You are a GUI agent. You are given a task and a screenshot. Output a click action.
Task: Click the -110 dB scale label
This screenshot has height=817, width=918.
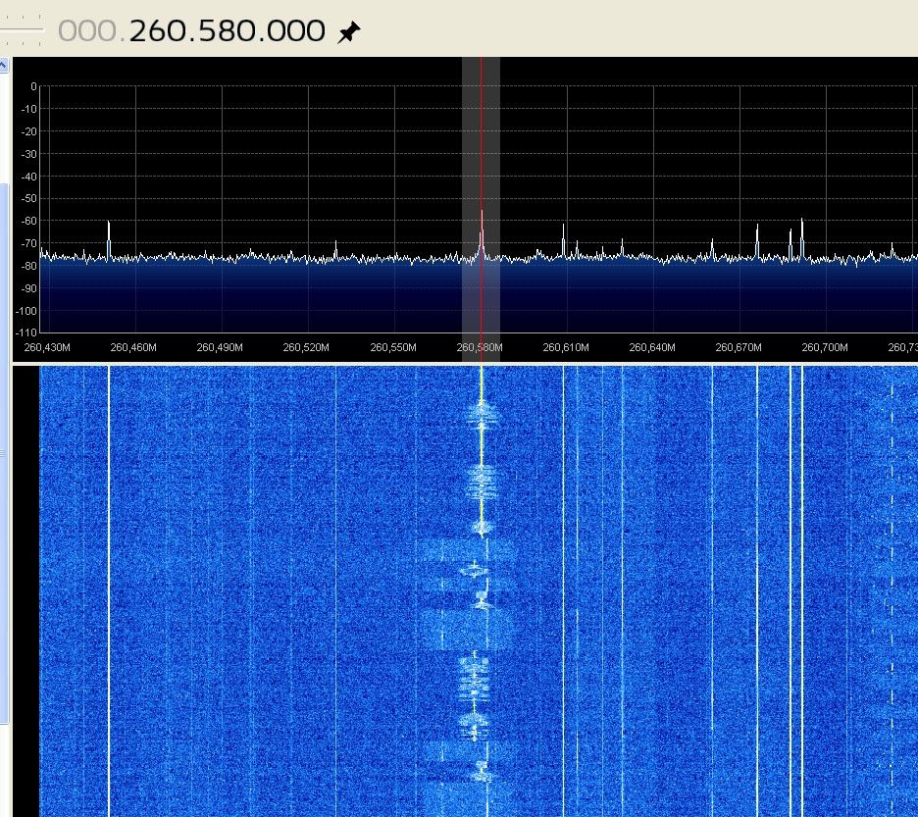26,332
